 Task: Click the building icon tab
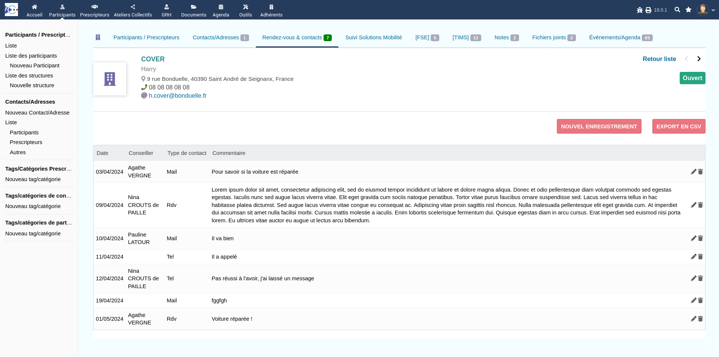click(98, 37)
